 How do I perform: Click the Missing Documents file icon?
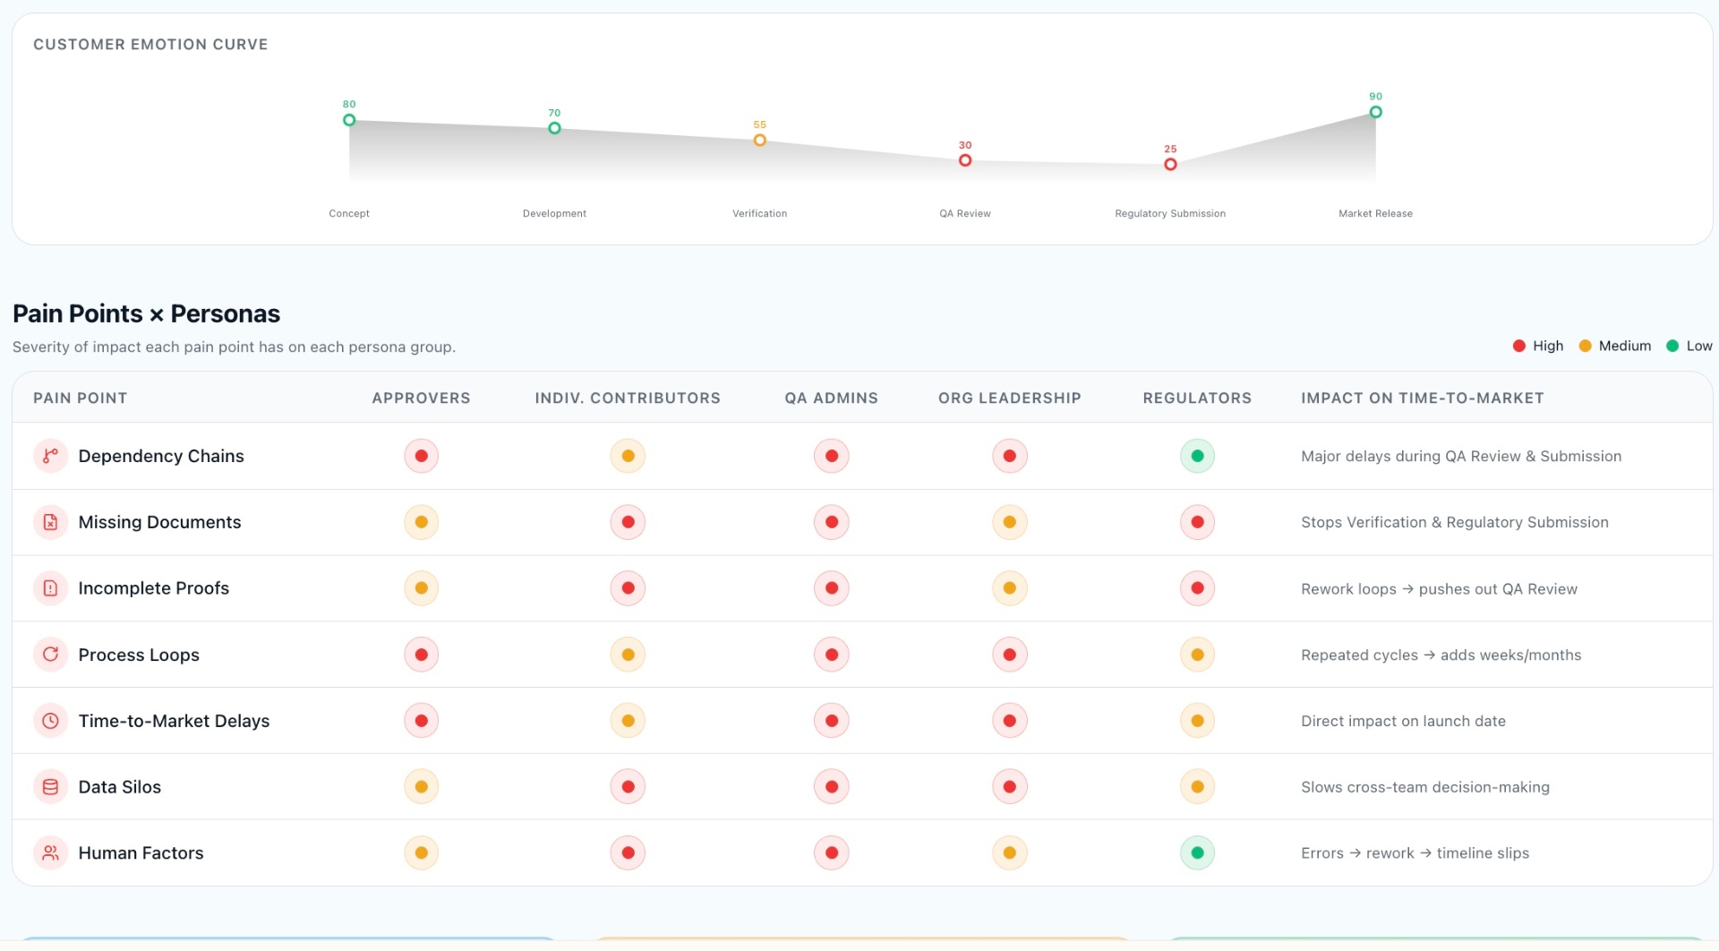[51, 522]
